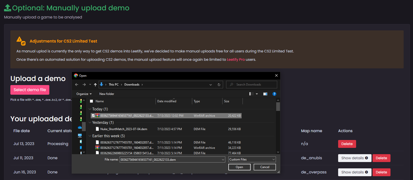413x180 pixels.
Task: Click the back arrow in the Open dialog
Action: pos(77,85)
